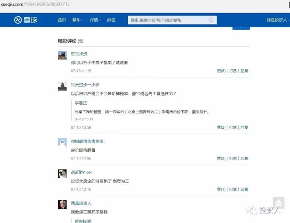This screenshot has height=223, width=290.
Task: Open 我是投资人 account menu
Action: pos(277,20)
